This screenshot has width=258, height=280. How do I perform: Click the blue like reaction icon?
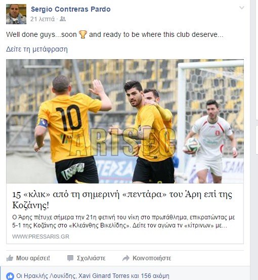pos(10,276)
